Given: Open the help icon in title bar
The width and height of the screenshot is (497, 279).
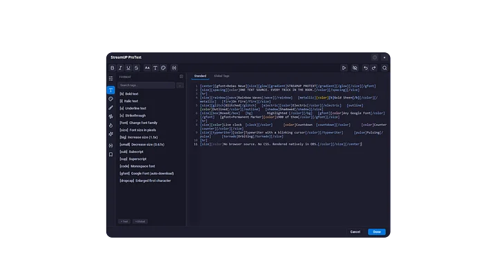Looking at the screenshot, I should point(375,58).
